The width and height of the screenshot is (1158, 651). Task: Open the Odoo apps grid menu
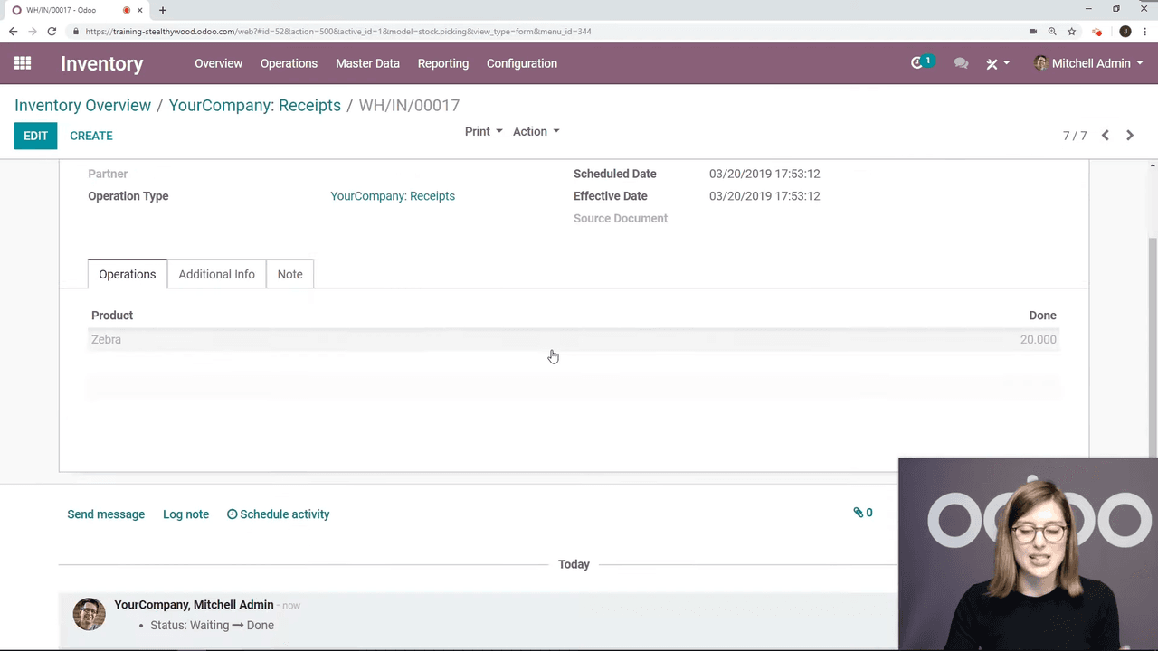tap(23, 63)
